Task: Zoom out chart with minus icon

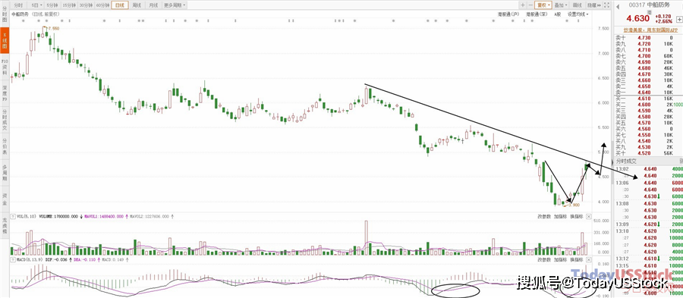Action: [530, 5]
